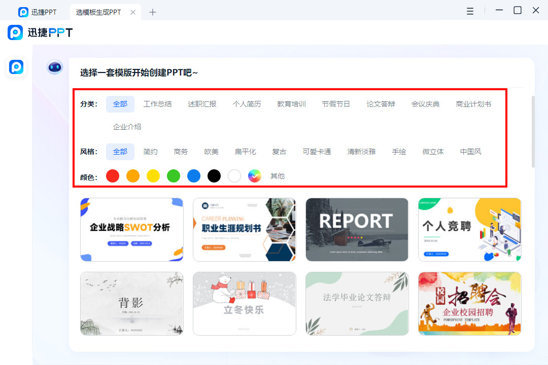
Task: Select the multicolor all-colors swatch
Action: pyautogui.click(x=254, y=176)
